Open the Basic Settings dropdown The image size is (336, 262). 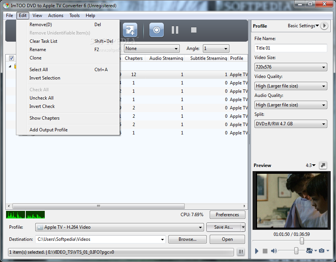tap(303, 26)
